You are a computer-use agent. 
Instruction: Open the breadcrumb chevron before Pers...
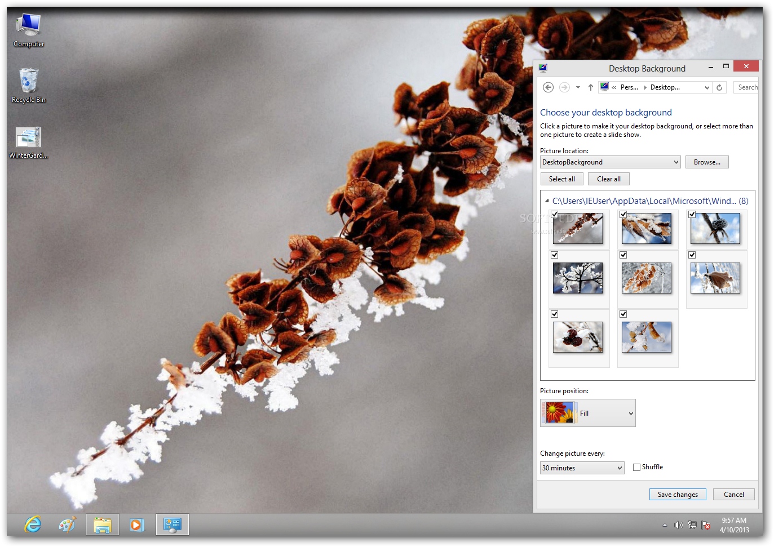614,87
